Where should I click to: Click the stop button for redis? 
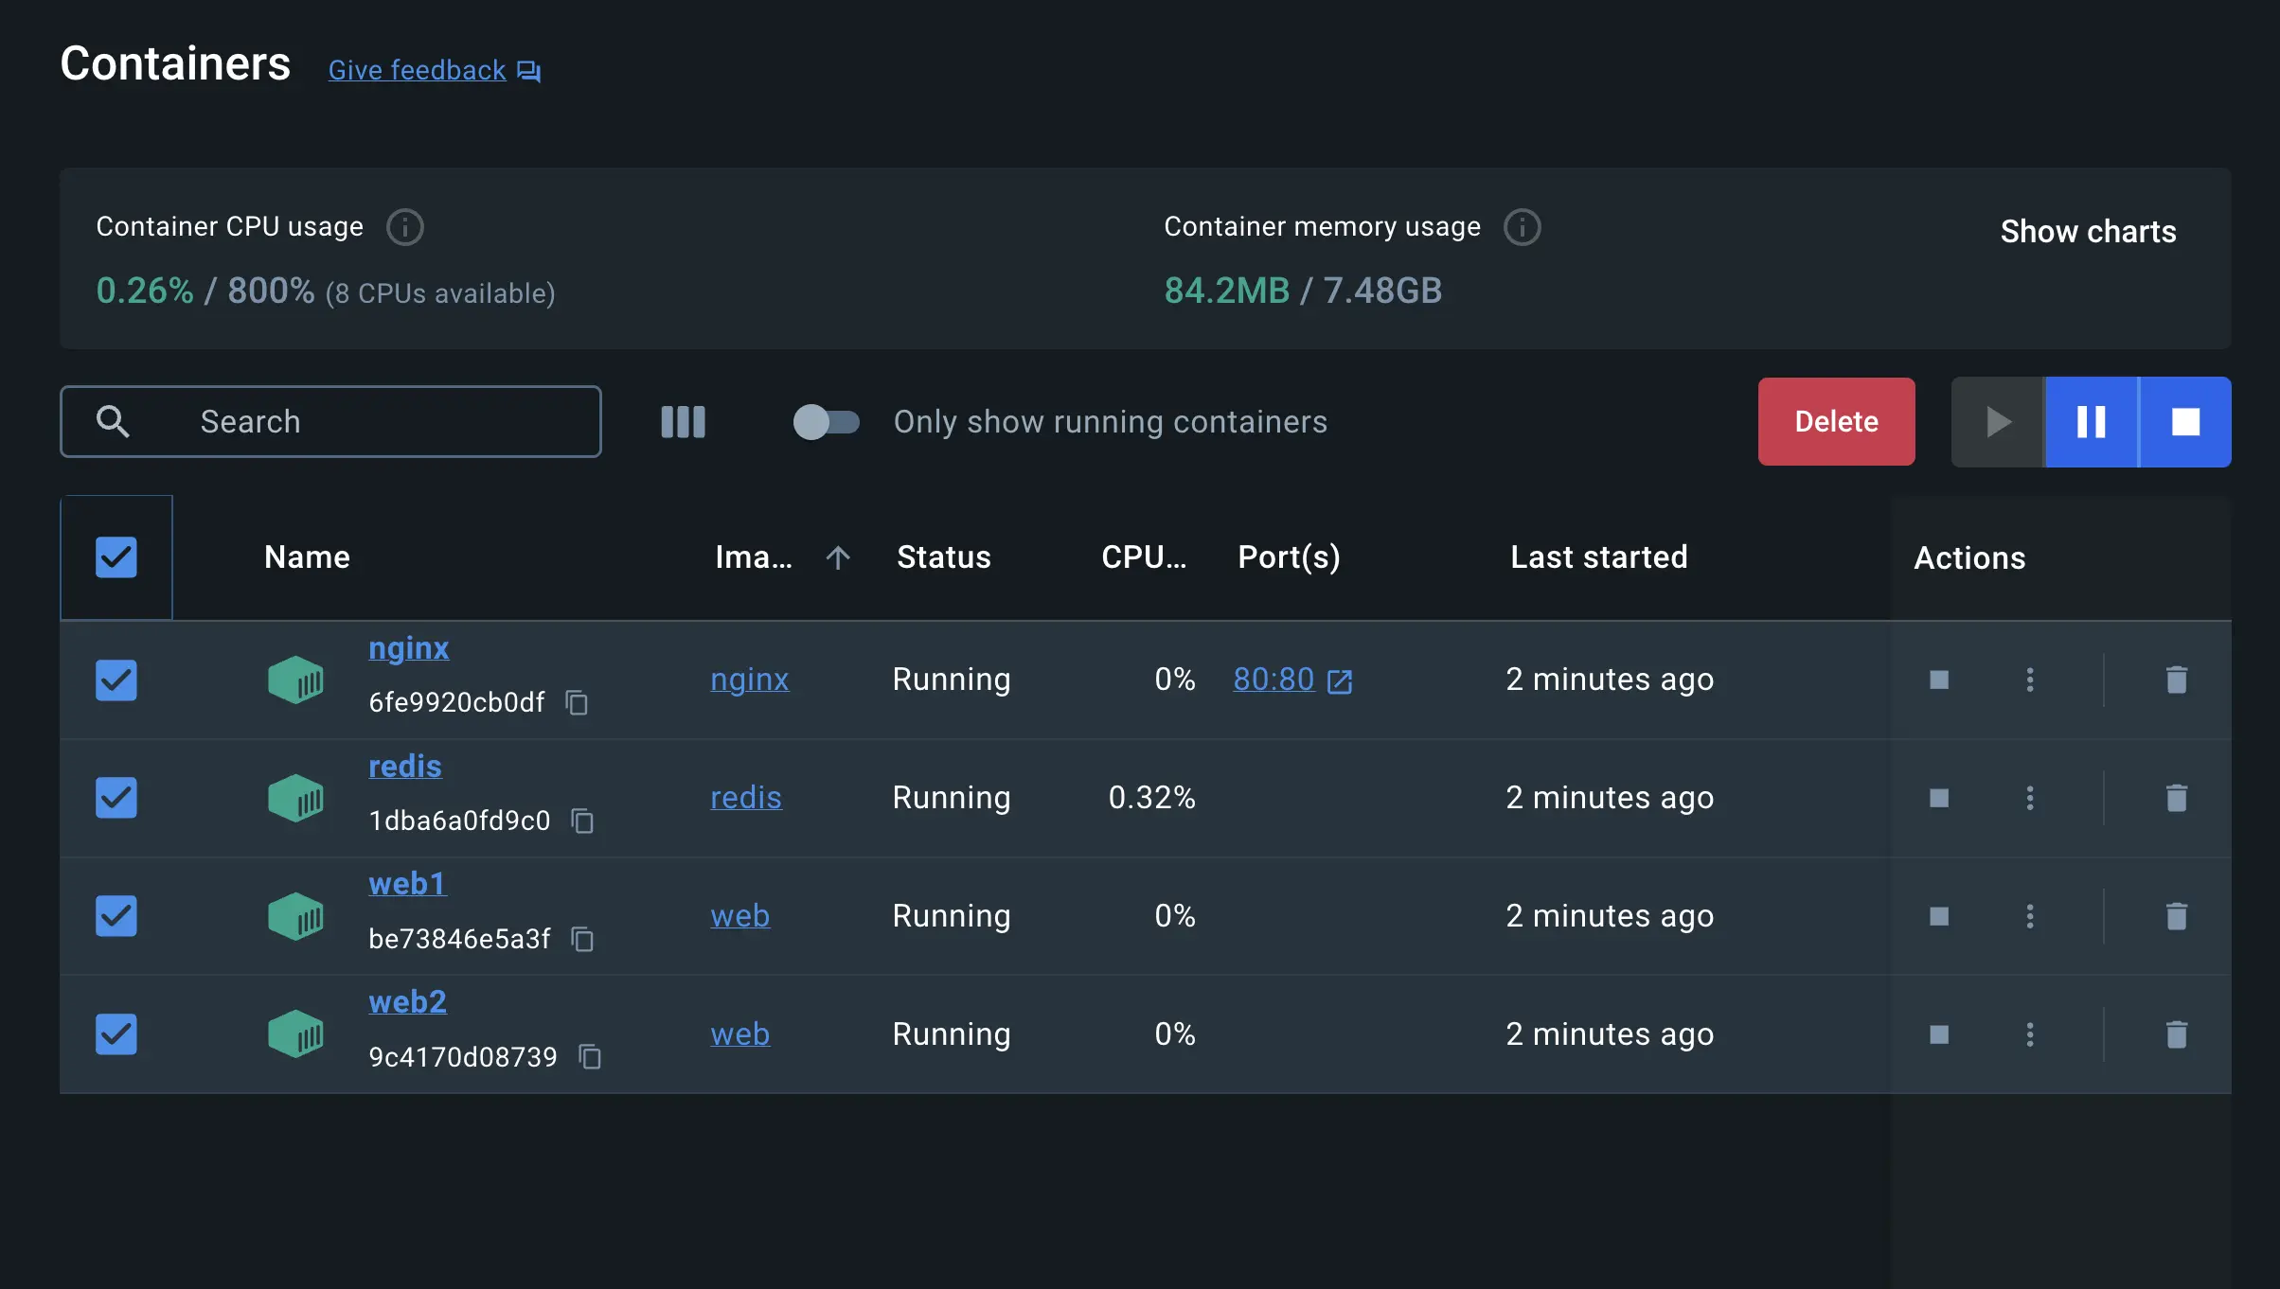point(1938,796)
